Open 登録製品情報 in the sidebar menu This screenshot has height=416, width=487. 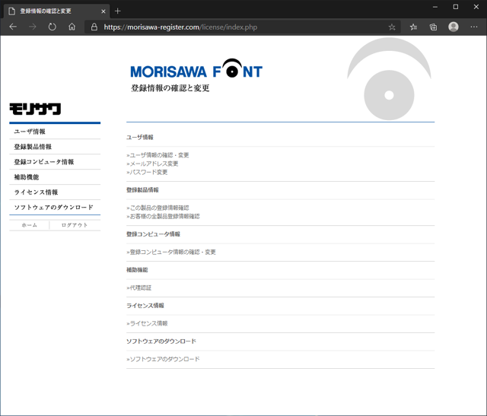click(55, 147)
